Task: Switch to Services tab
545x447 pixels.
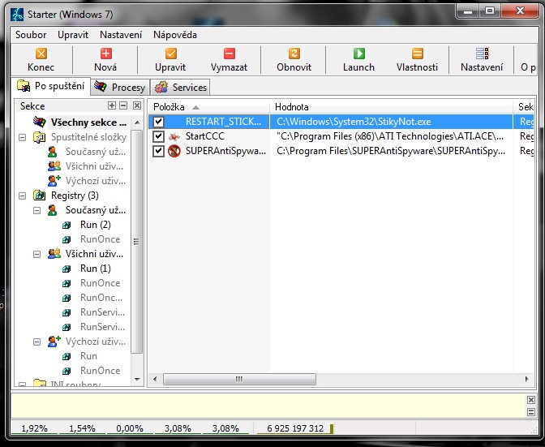Action: 180,88
